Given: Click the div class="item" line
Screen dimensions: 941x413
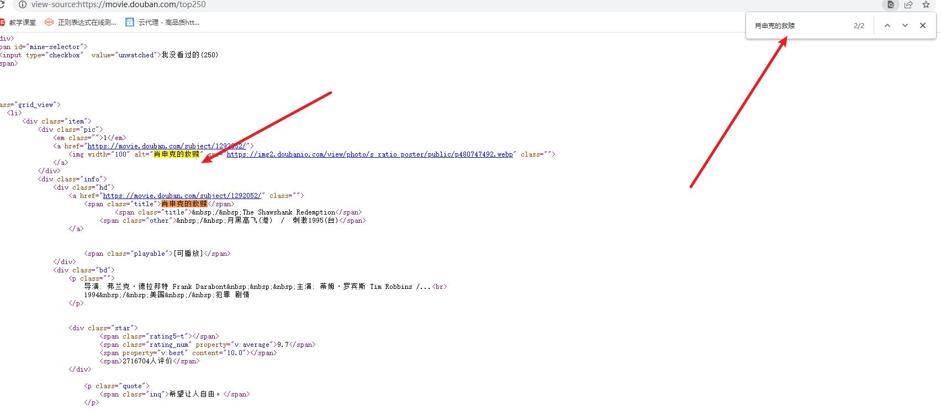Looking at the screenshot, I should pos(57,121).
